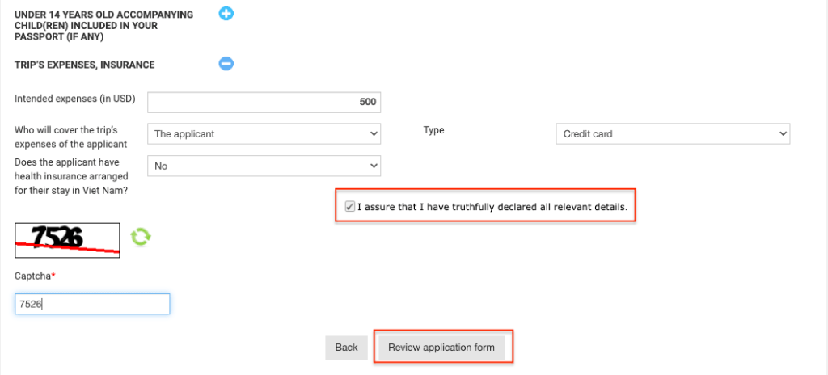Click Review application form button
This screenshot has width=828, height=375.
[441, 348]
